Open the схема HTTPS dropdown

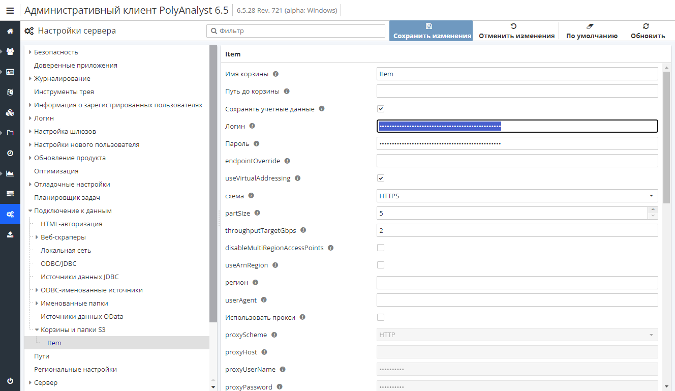click(x=517, y=196)
